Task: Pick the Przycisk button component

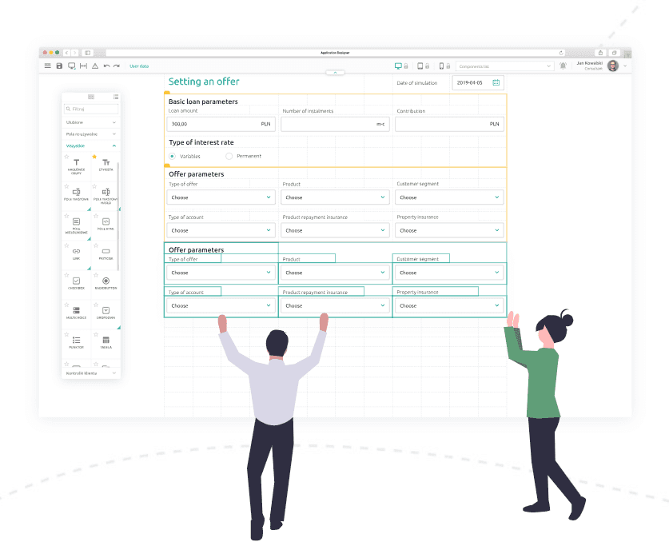Action: click(106, 253)
